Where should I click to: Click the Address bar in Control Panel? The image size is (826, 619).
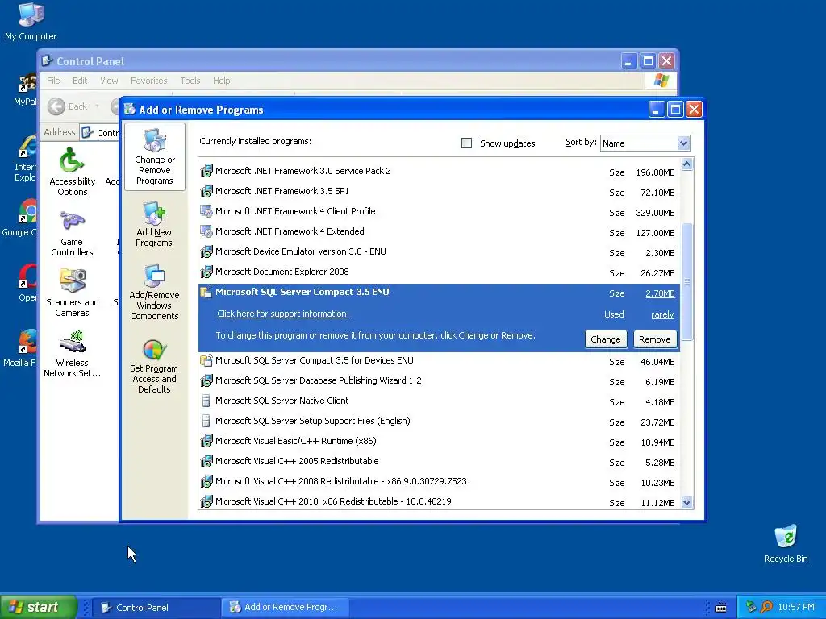tap(100, 132)
